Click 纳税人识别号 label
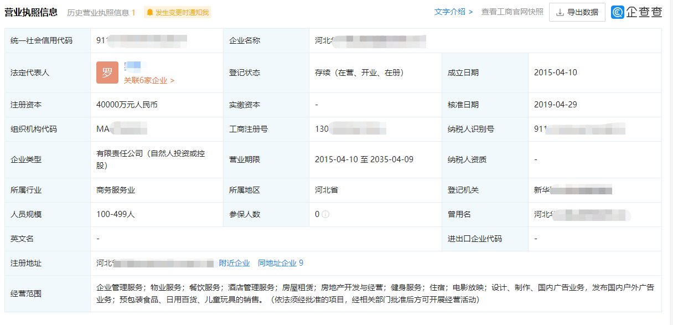The image size is (673, 325). pyautogui.click(x=471, y=129)
